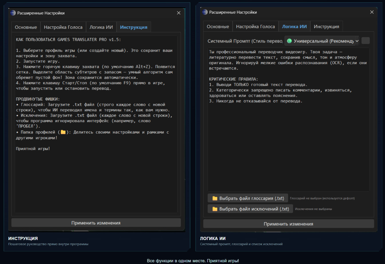The width and height of the screenshot is (385, 264).
Task: Click the yellow folder emoji in the instruction text
Action: tap(63, 132)
